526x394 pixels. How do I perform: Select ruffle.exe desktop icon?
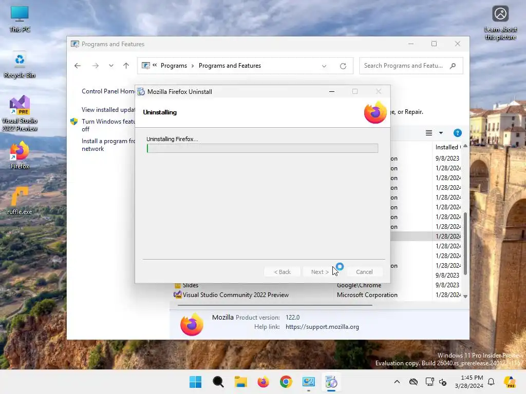(x=20, y=201)
